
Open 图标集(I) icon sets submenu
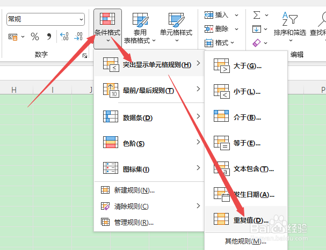pyautogui.click(x=149, y=168)
